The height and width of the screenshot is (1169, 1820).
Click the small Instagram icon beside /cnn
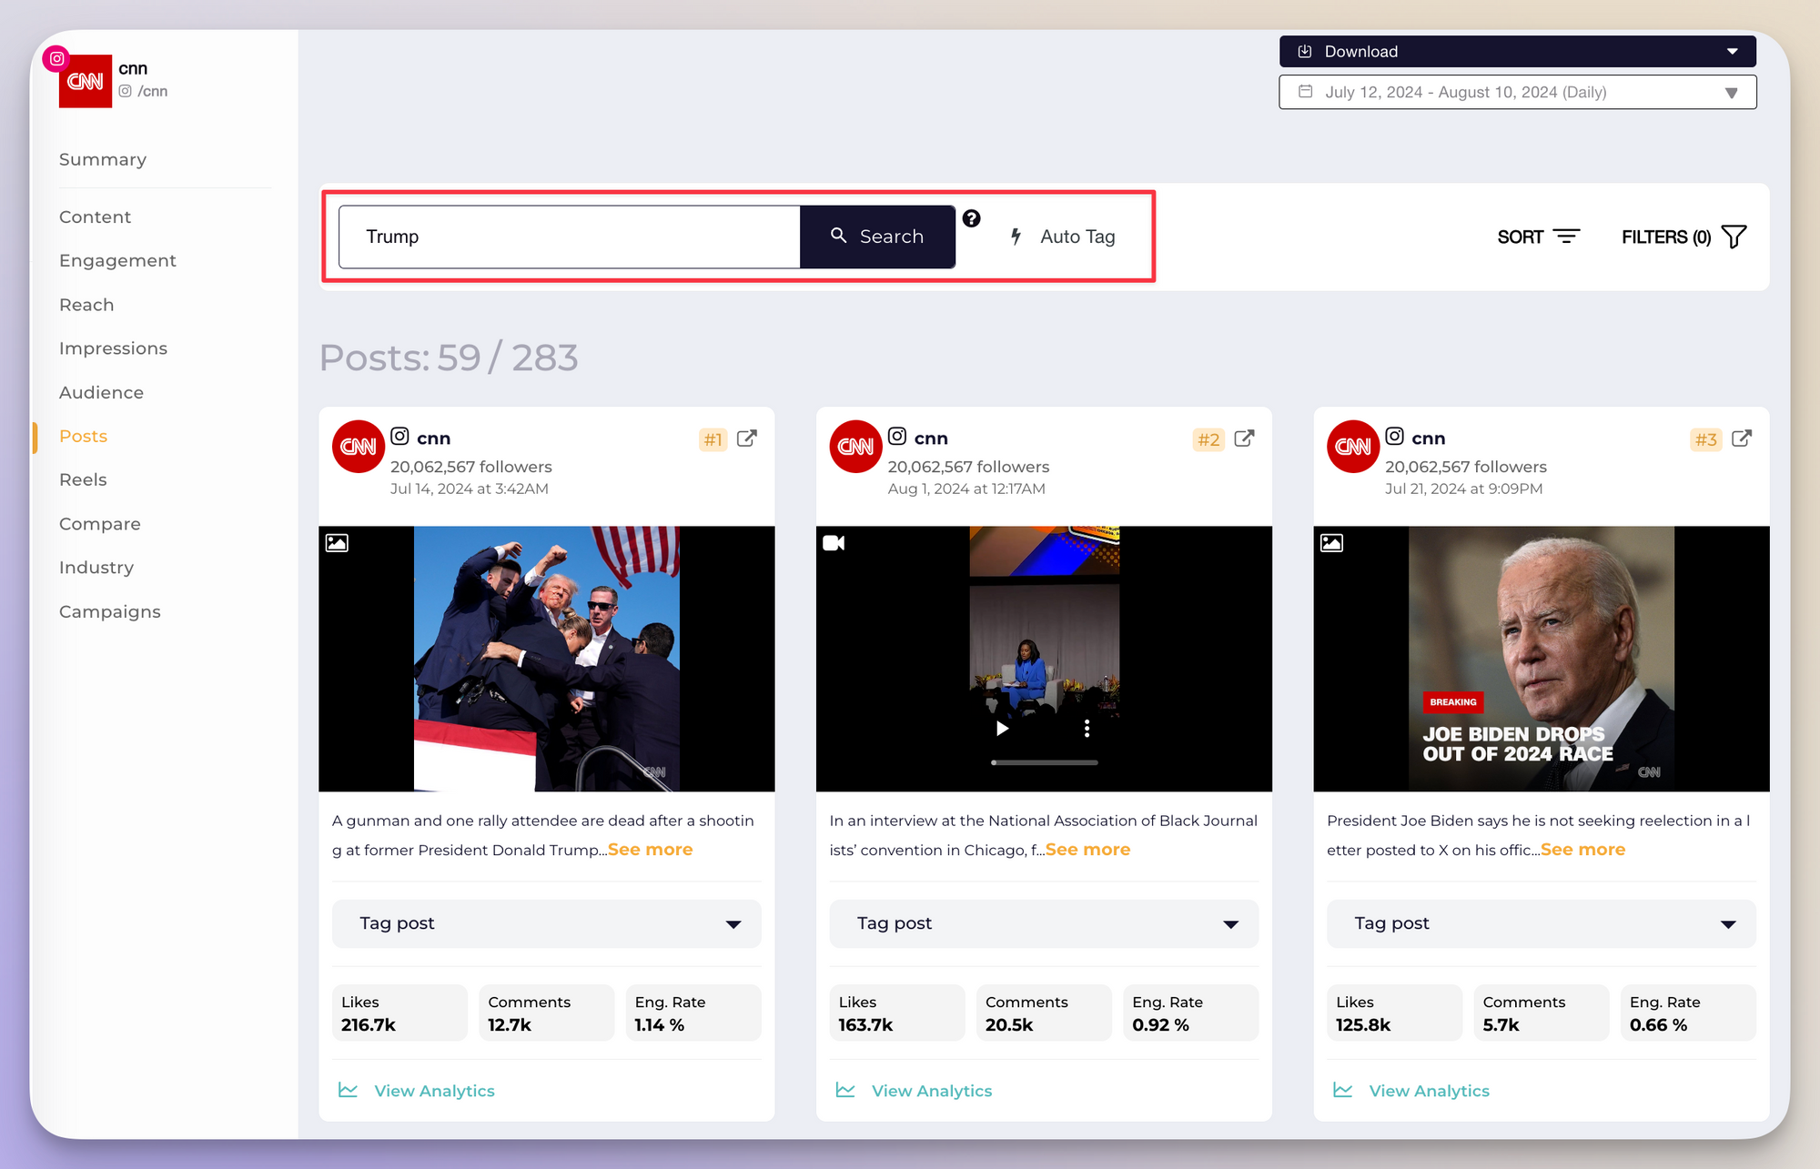[126, 91]
